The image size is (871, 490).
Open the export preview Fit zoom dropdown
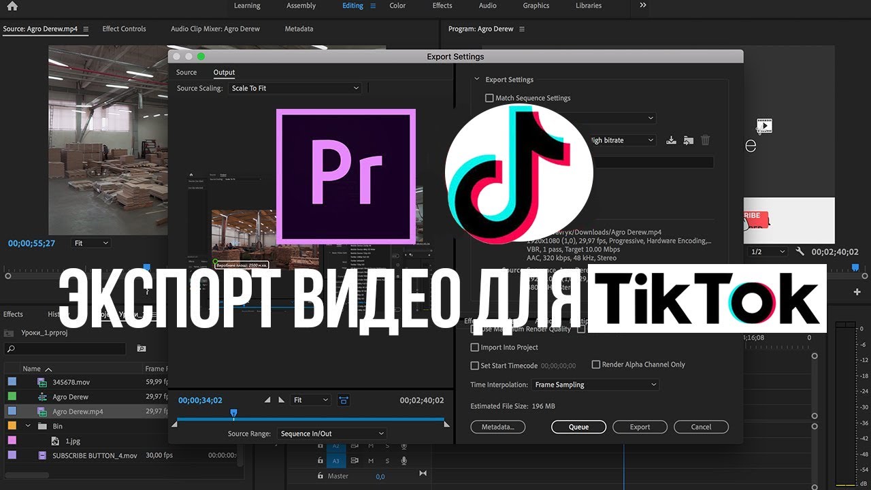310,400
